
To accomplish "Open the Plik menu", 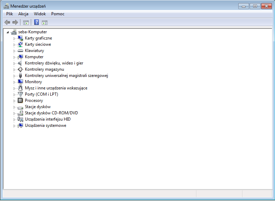I will pyautogui.click(x=9, y=14).
